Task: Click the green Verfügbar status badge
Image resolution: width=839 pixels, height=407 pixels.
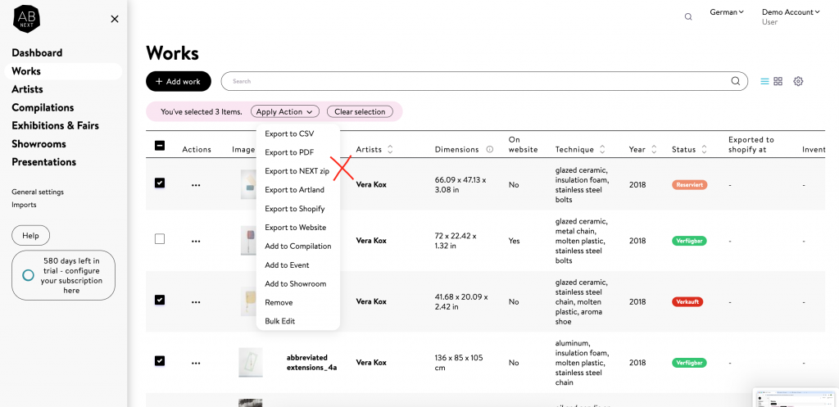Action: (689, 241)
